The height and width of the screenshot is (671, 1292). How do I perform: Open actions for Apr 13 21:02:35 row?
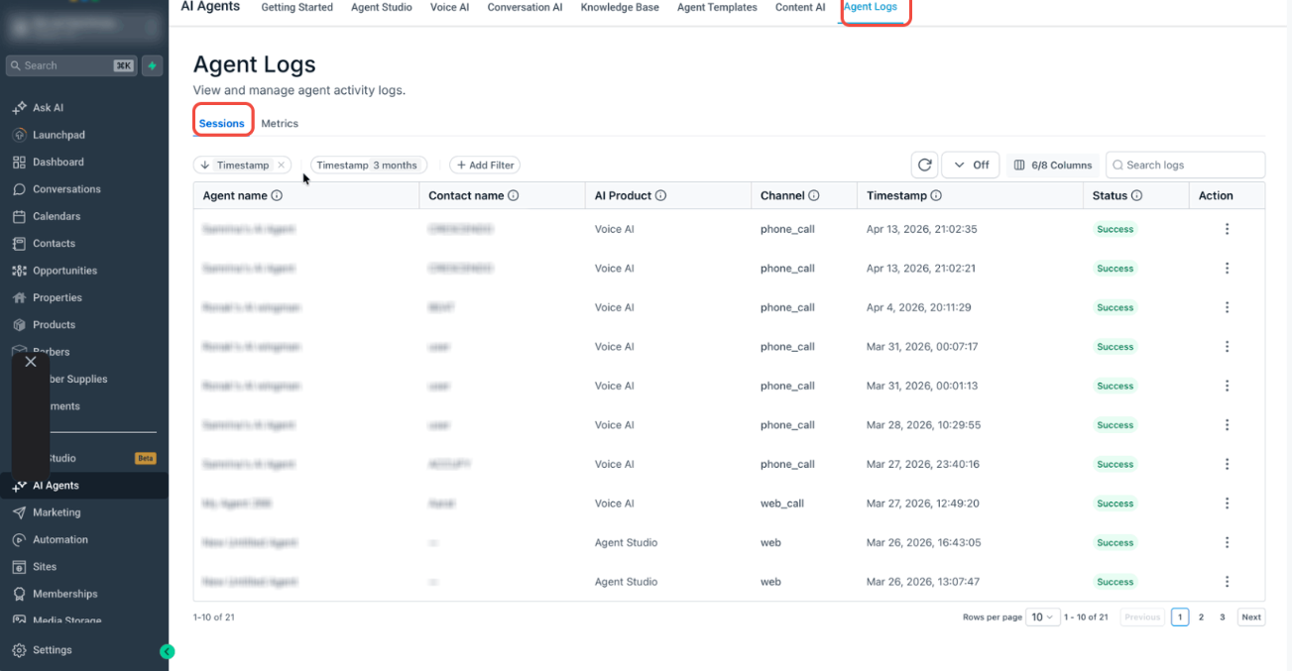1227,229
